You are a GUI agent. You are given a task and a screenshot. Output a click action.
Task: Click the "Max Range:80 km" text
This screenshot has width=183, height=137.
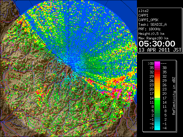(x=153, y=38)
